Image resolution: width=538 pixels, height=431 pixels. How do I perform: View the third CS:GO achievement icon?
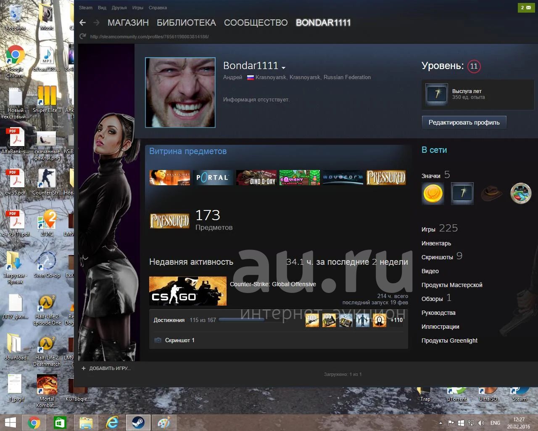pyautogui.click(x=345, y=320)
